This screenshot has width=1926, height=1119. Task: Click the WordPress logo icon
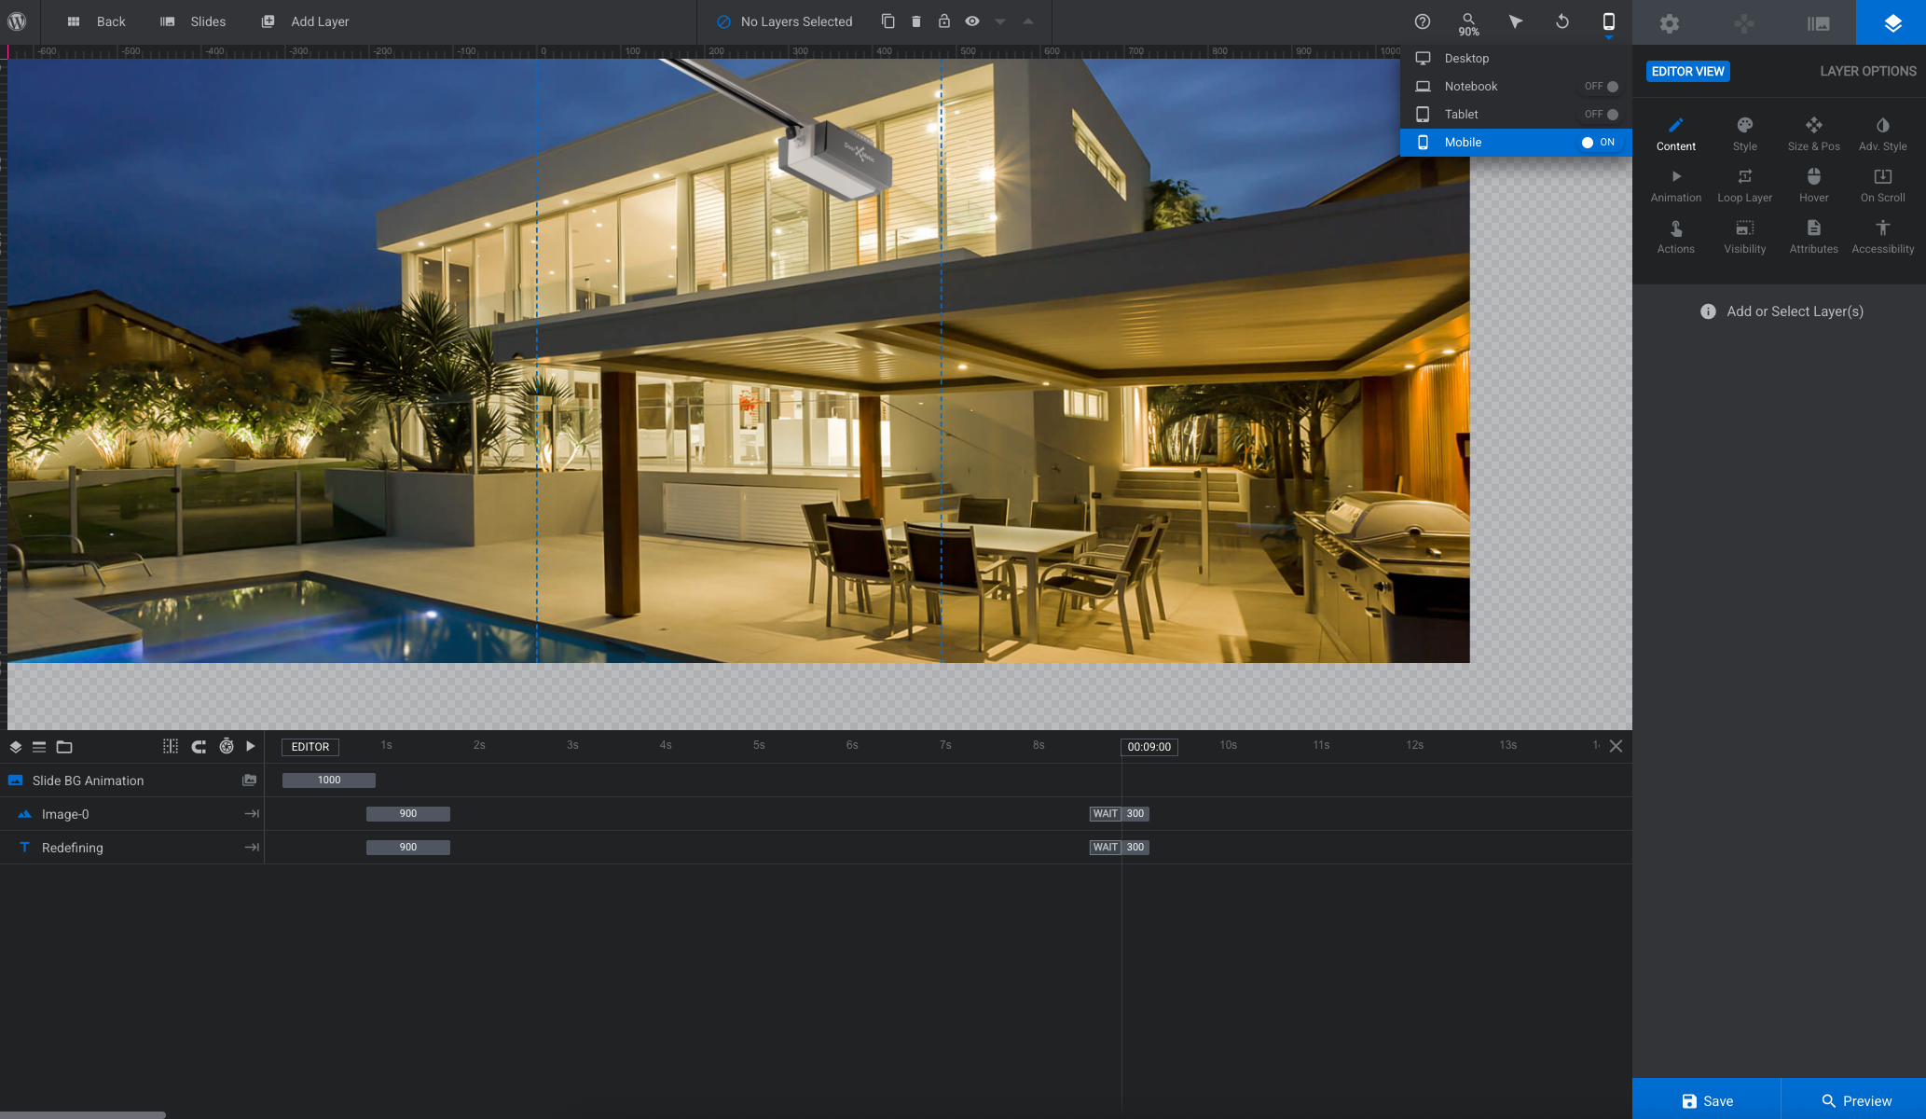(x=17, y=21)
